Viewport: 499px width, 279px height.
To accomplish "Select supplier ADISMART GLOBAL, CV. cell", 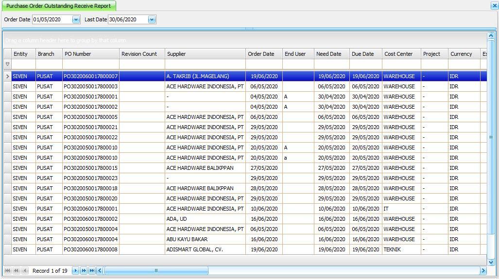I will [x=205, y=249].
